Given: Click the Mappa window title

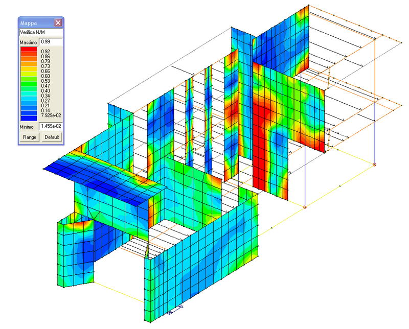Looking at the screenshot, I should [x=29, y=23].
